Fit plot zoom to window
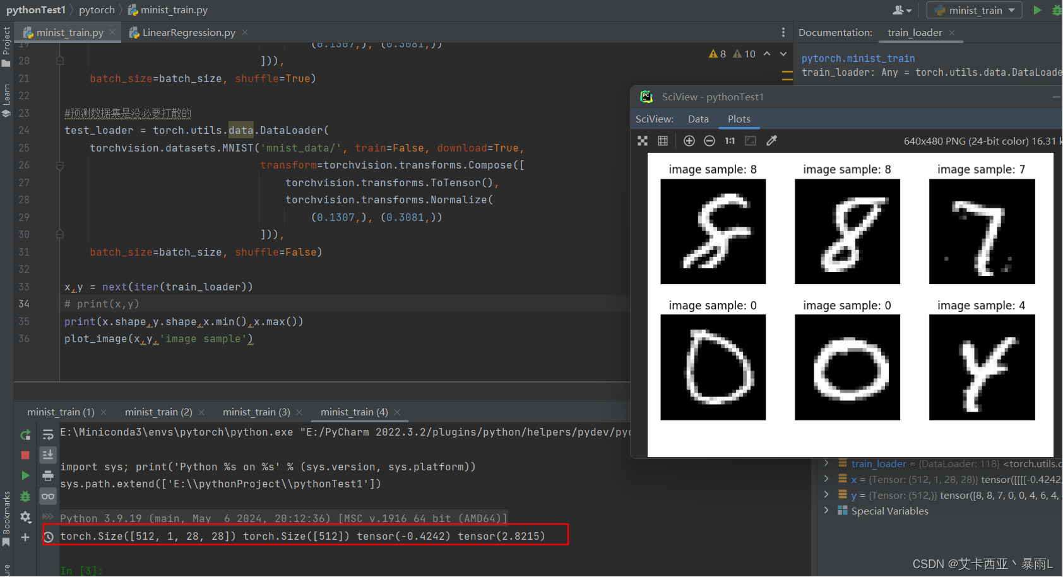The width and height of the screenshot is (1063, 577). click(x=751, y=141)
